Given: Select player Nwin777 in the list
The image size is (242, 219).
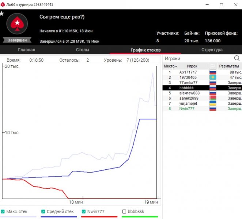Looking at the screenshot, I should click(x=187, y=109).
